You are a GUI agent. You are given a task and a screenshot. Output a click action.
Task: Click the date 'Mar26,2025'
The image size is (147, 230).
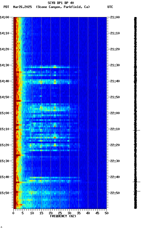(22, 7)
